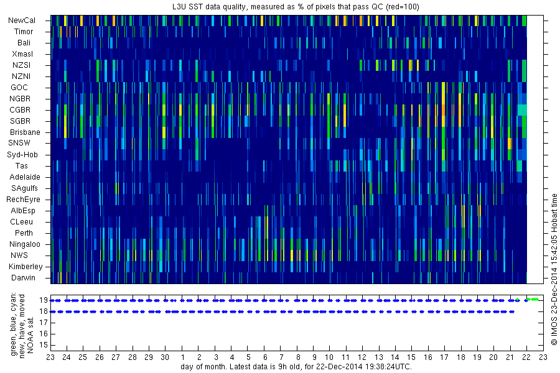Select the SAgulfs region label

[24, 188]
